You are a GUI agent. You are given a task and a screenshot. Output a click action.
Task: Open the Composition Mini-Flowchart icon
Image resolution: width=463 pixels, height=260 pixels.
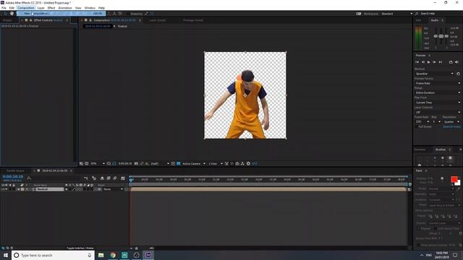(86, 178)
